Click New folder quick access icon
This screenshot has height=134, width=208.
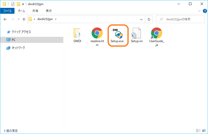pos(18,4)
